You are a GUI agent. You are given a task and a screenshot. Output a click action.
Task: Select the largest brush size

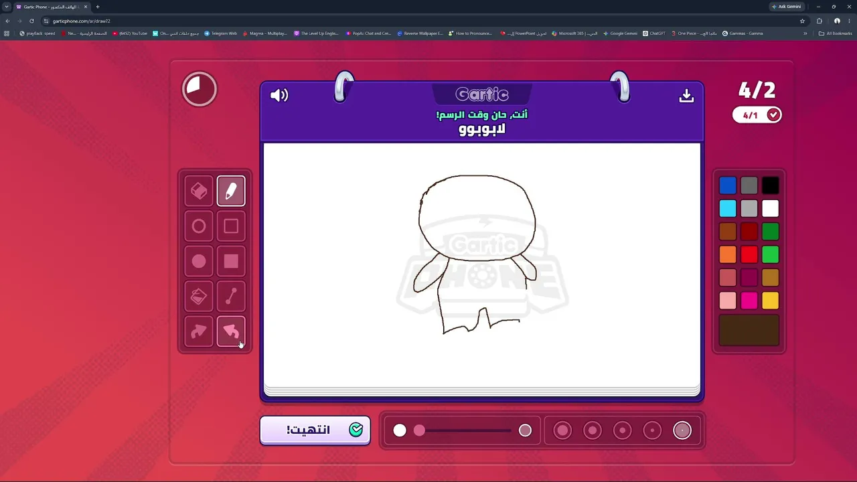point(562,430)
